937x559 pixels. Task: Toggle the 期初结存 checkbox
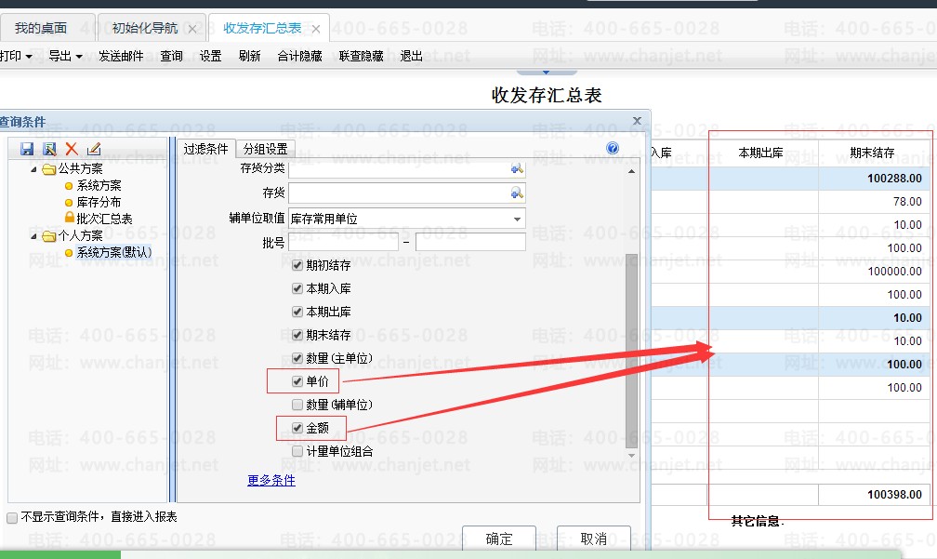[x=297, y=265]
